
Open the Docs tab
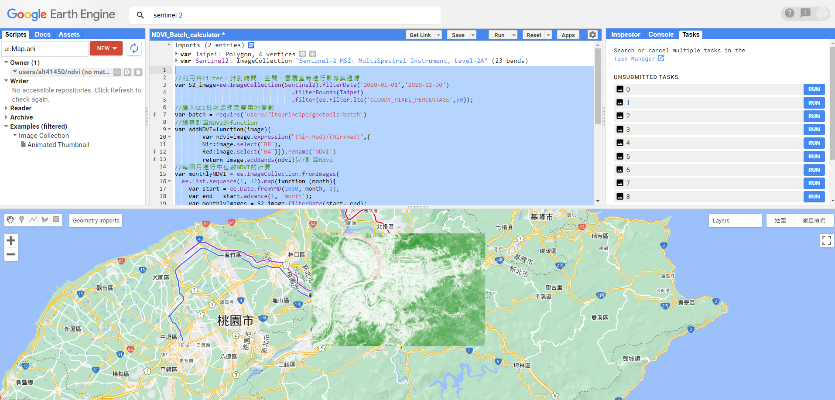point(42,34)
